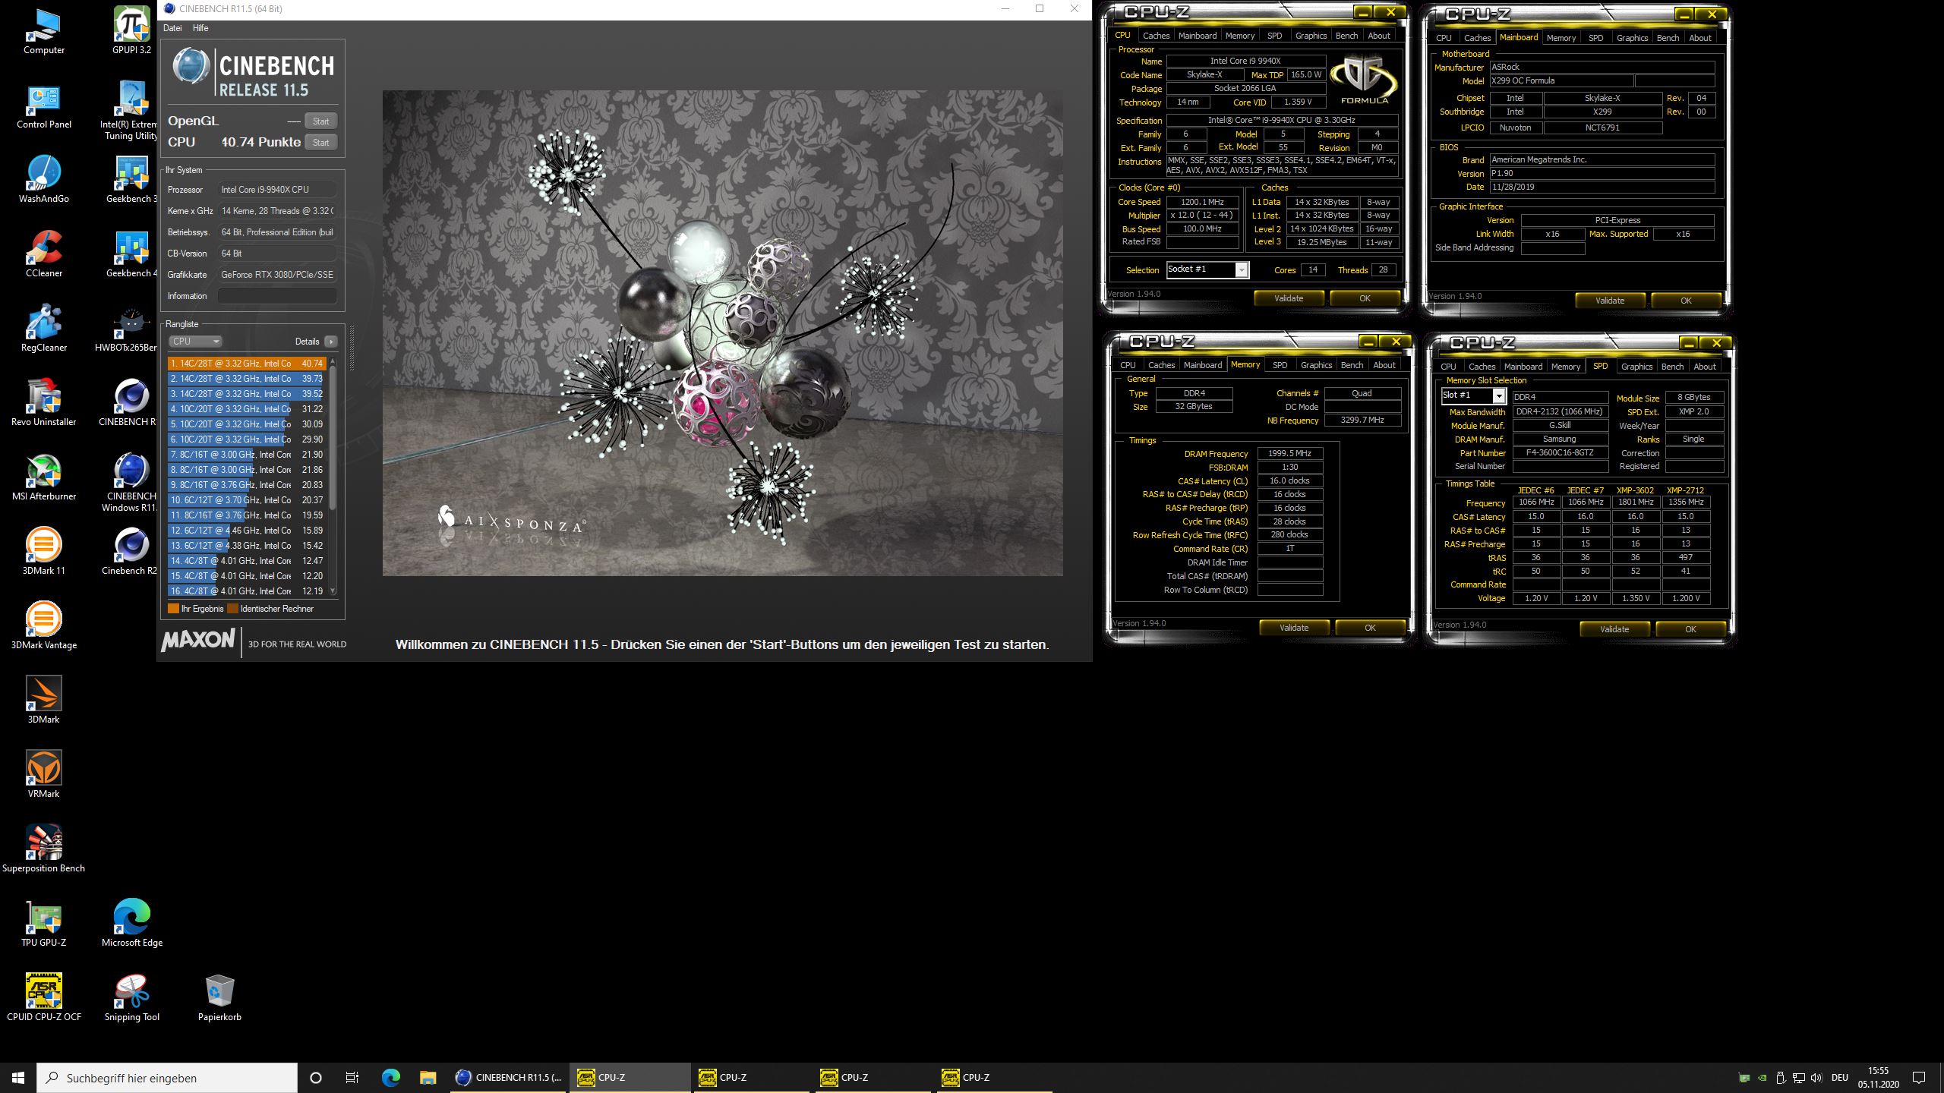Open About tab in Mainboard window
The height and width of the screenshot is (1093, 1944).
1700,38
